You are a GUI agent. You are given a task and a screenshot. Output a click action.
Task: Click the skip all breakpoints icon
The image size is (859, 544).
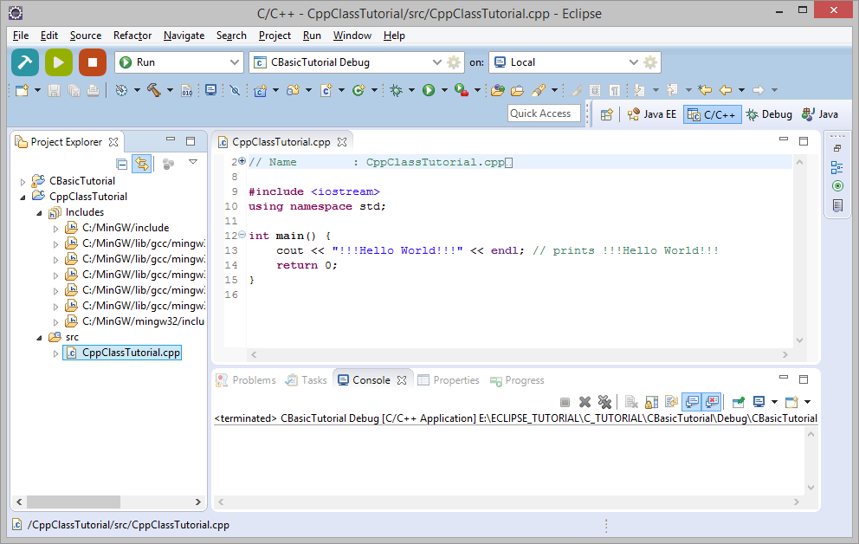[235, 90]
